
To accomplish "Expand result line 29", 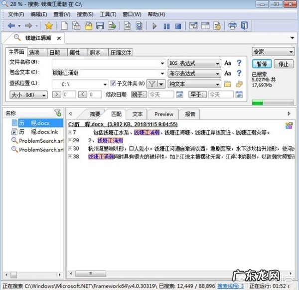I will (x=70, y=140).
